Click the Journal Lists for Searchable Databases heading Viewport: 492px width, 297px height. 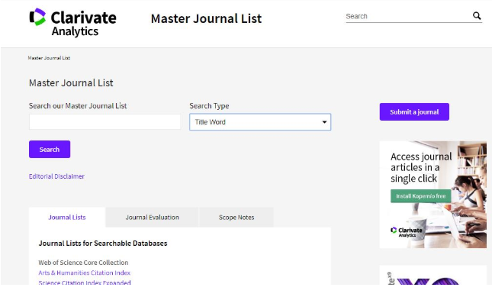pos(103,244)
